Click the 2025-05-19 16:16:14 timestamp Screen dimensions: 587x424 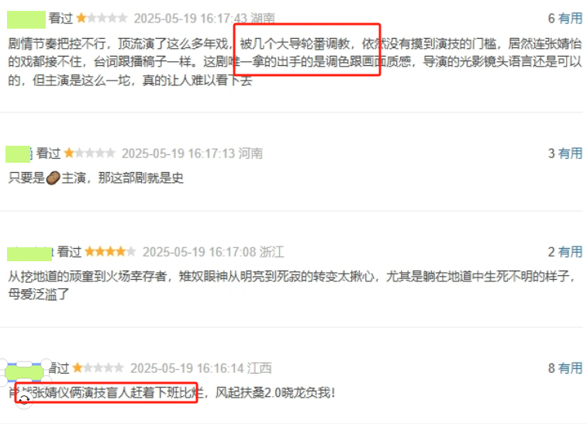(x=187, y=368)
